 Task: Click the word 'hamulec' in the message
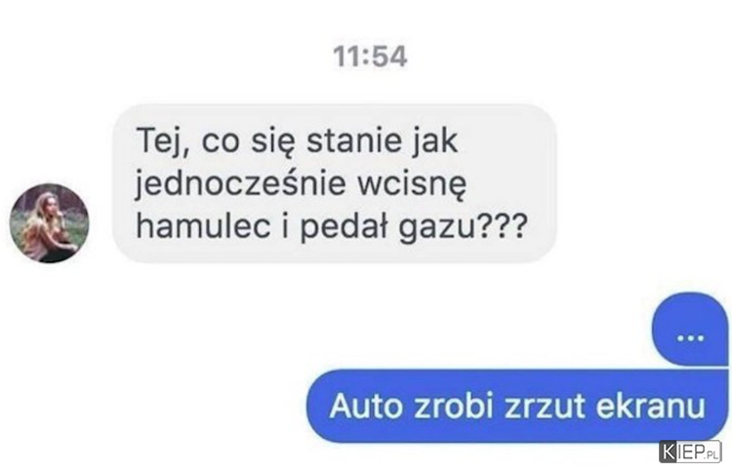click(x=204, y=225)
